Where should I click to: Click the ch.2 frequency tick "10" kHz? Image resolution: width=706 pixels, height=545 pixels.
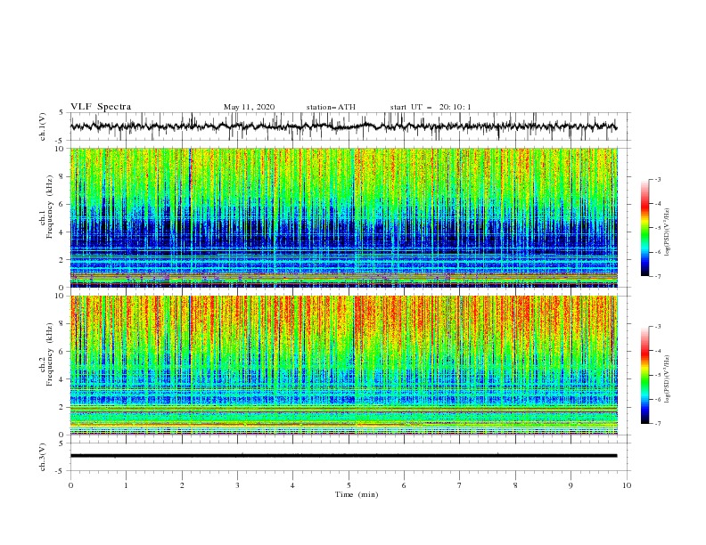point(60,296)
